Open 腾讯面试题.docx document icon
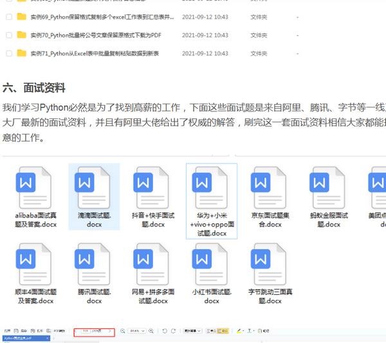 pyautogui.click(x=92, y=264)
